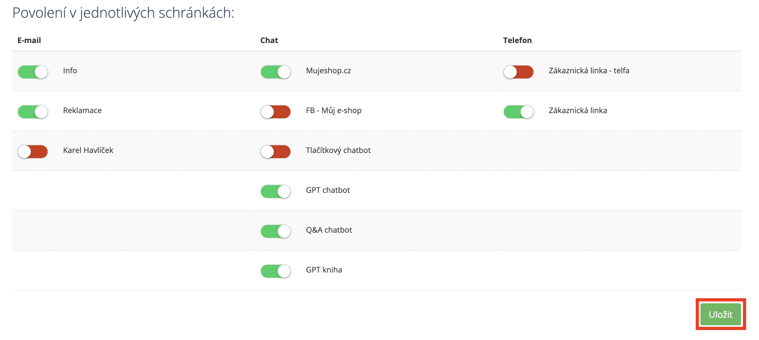The width and height of the screenshot is (759, 340).
Task: Enable the FB - Můj e-shop toggle
Action: pos(276,112)
